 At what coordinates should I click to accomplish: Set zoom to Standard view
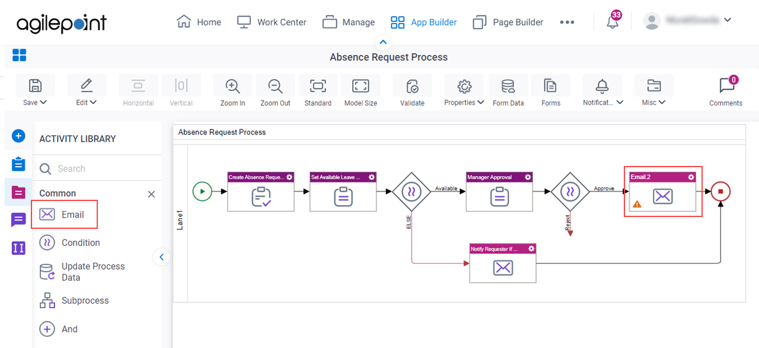coord(318,91)
